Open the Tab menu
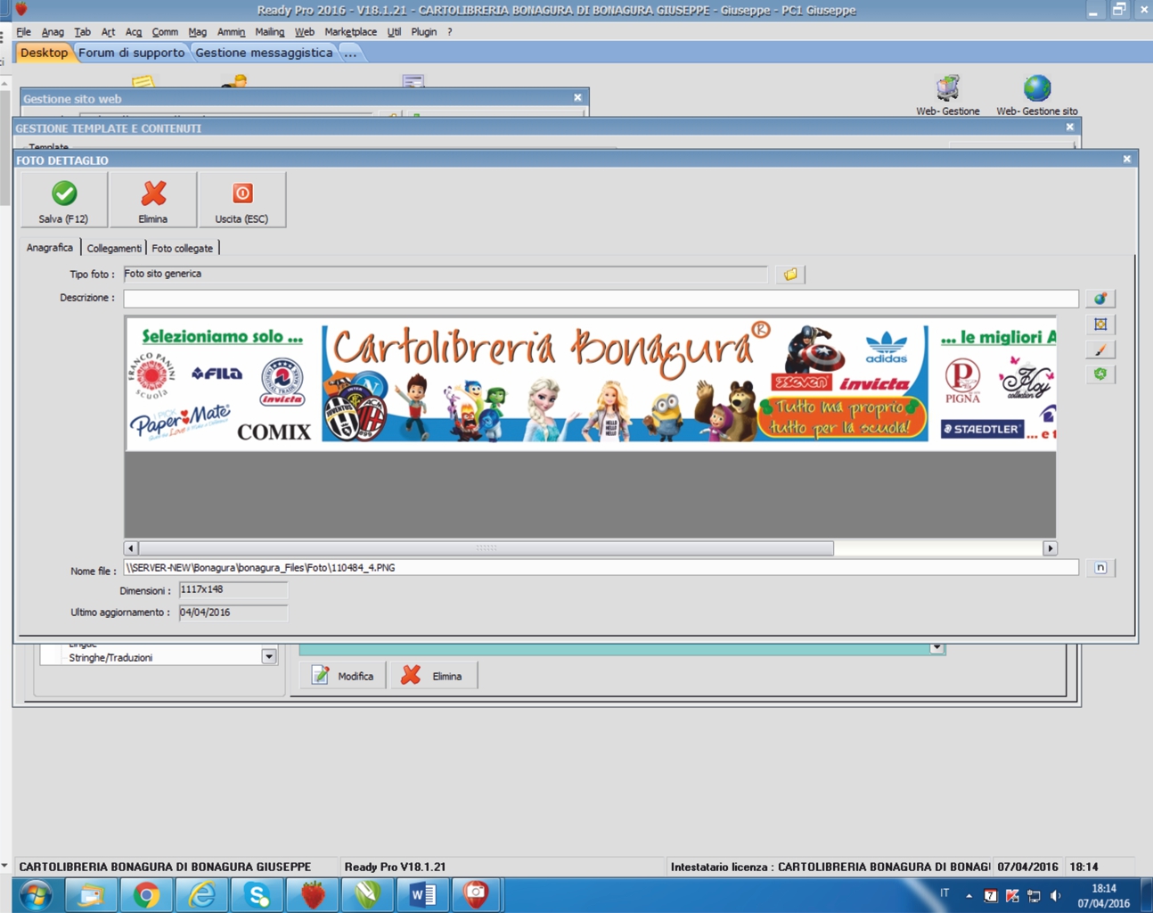This screenshot has height=913, width=1153. 82,32
